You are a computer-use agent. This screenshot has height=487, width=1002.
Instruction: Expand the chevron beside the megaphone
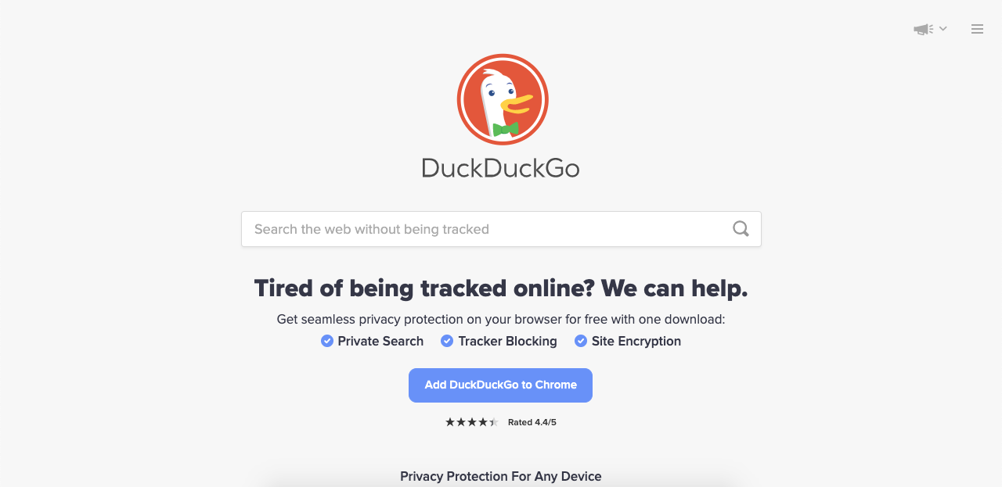943,28
